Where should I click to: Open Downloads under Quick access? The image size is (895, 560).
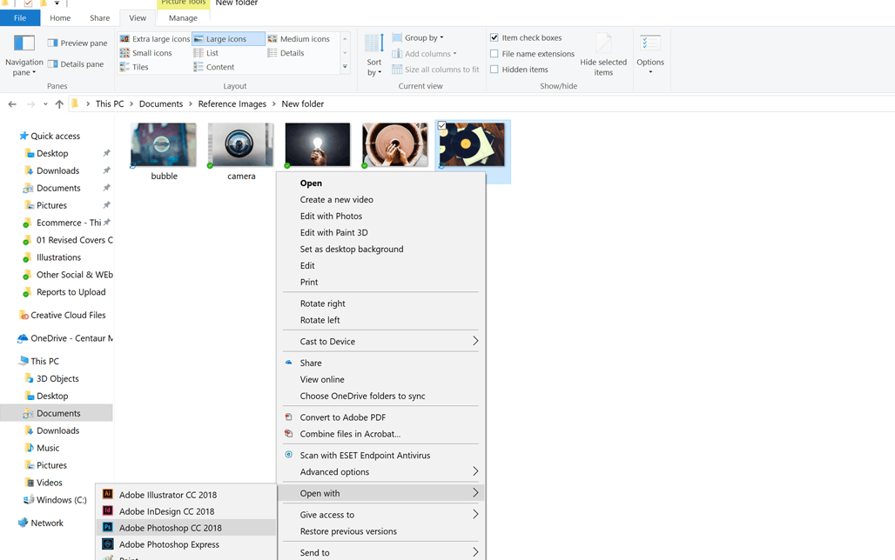(x=57, y=170)
